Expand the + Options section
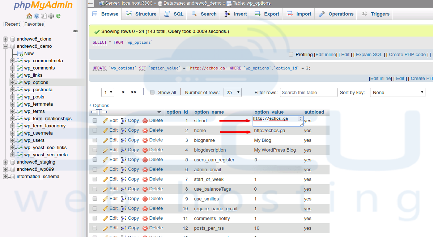Screen dimensions: 433x237 pyautogui.click(x=99, y=106)
